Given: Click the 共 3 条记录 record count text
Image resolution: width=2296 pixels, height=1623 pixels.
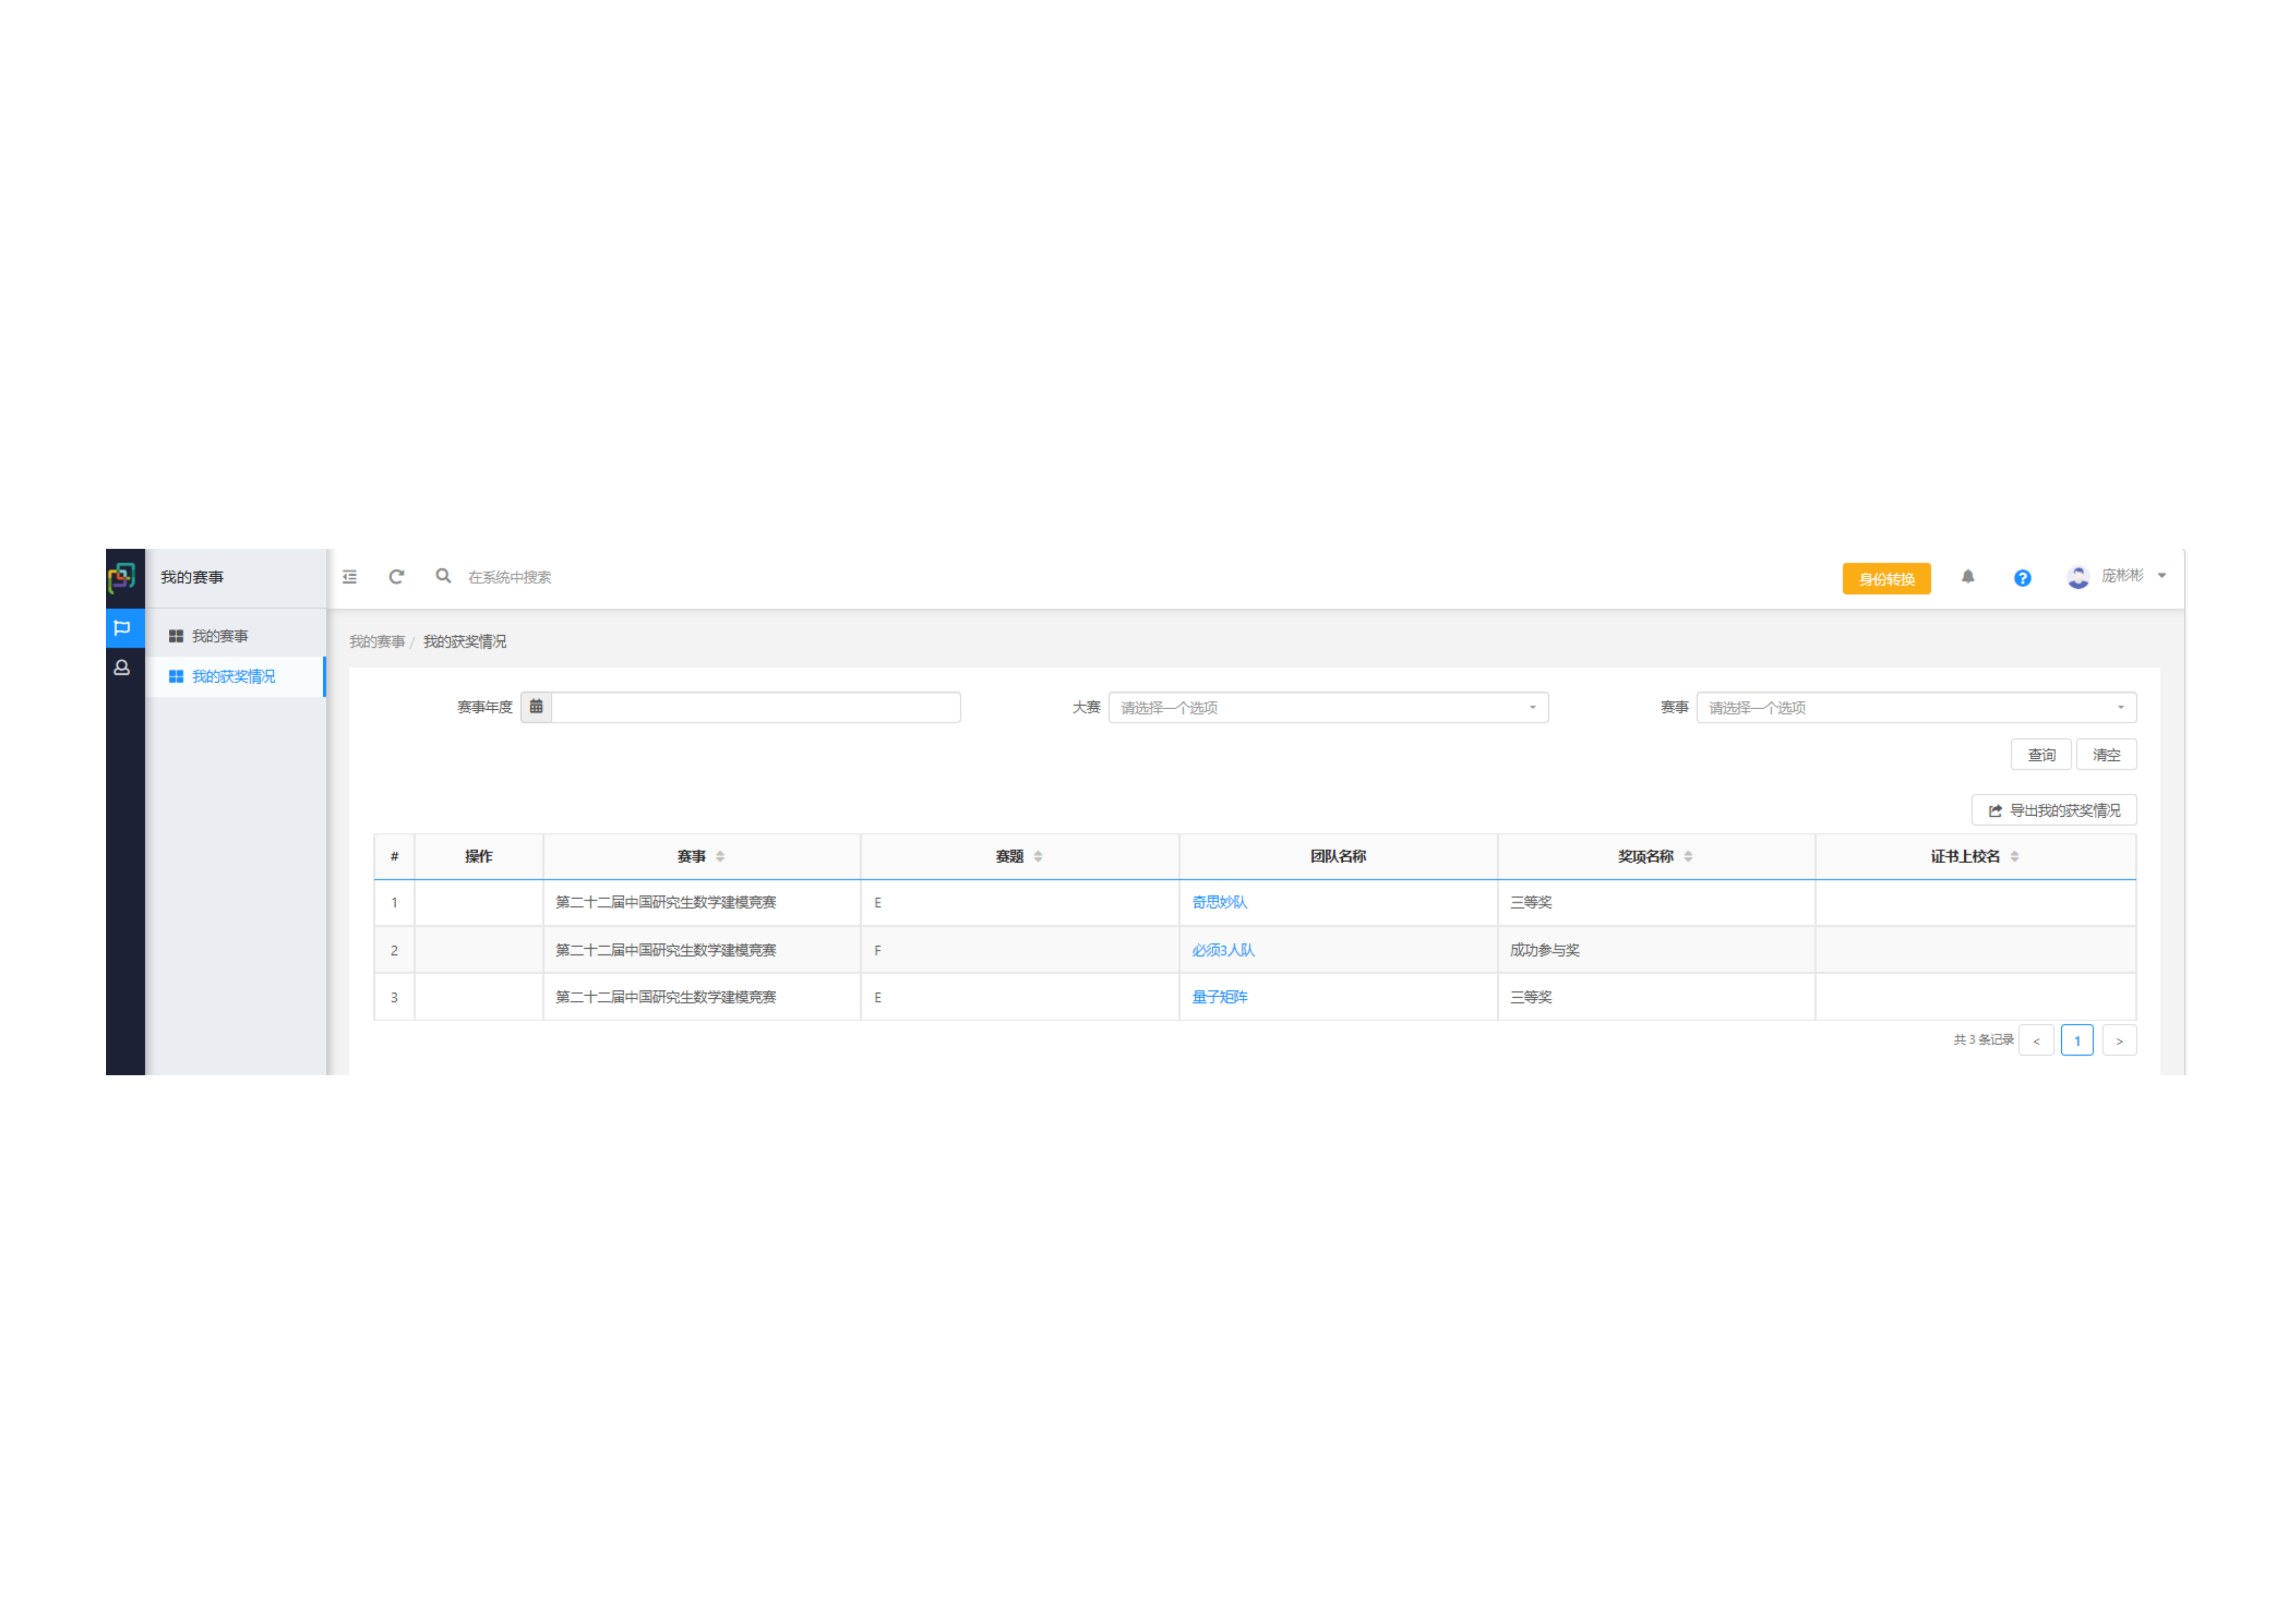Looking at the screenshot, I should [1983, 1041].
